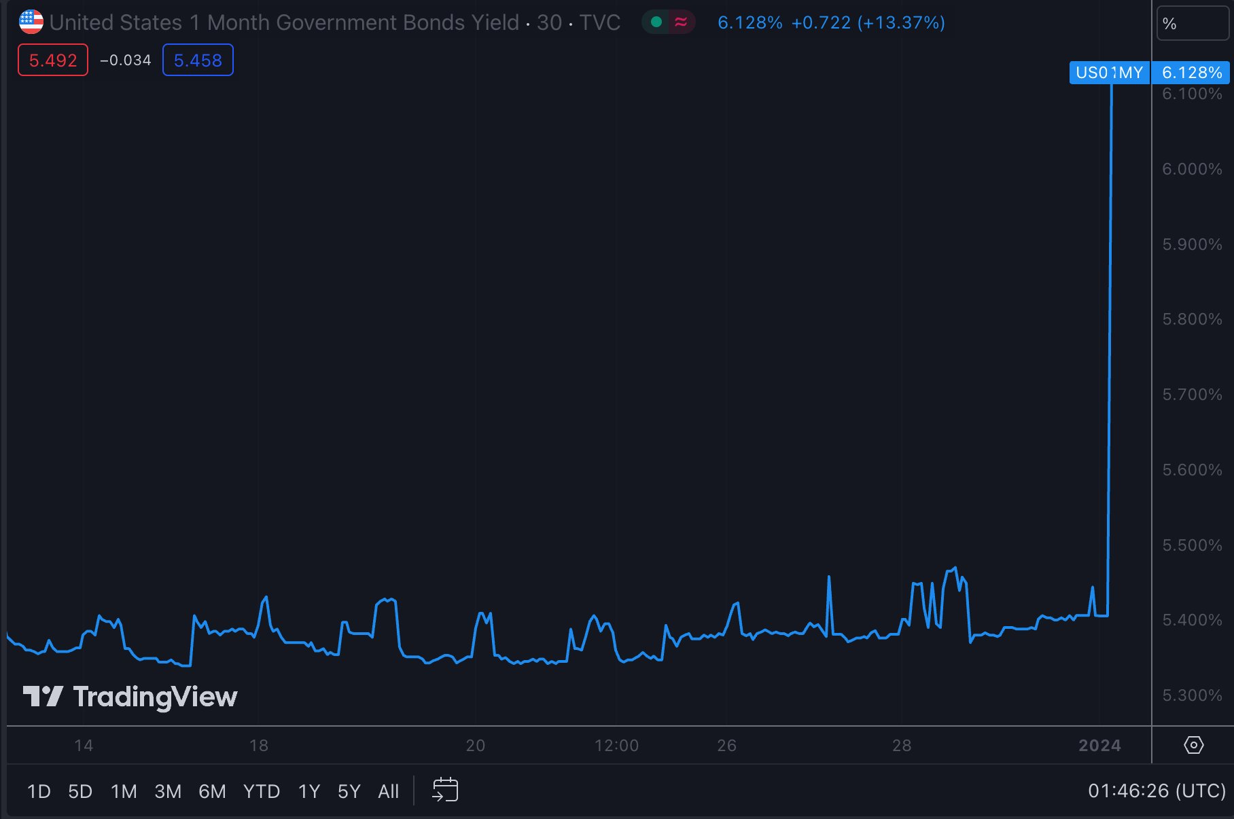Viewport: 1234px width, 819px height.
Task: Click the 28 date label on time axis
Action: 902,746
